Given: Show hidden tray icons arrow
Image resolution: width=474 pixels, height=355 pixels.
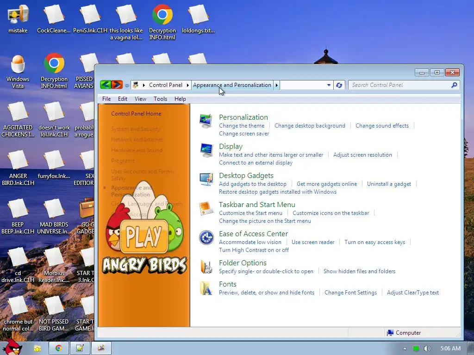Looking at the screenshot, I should click(x=405, y=349).
